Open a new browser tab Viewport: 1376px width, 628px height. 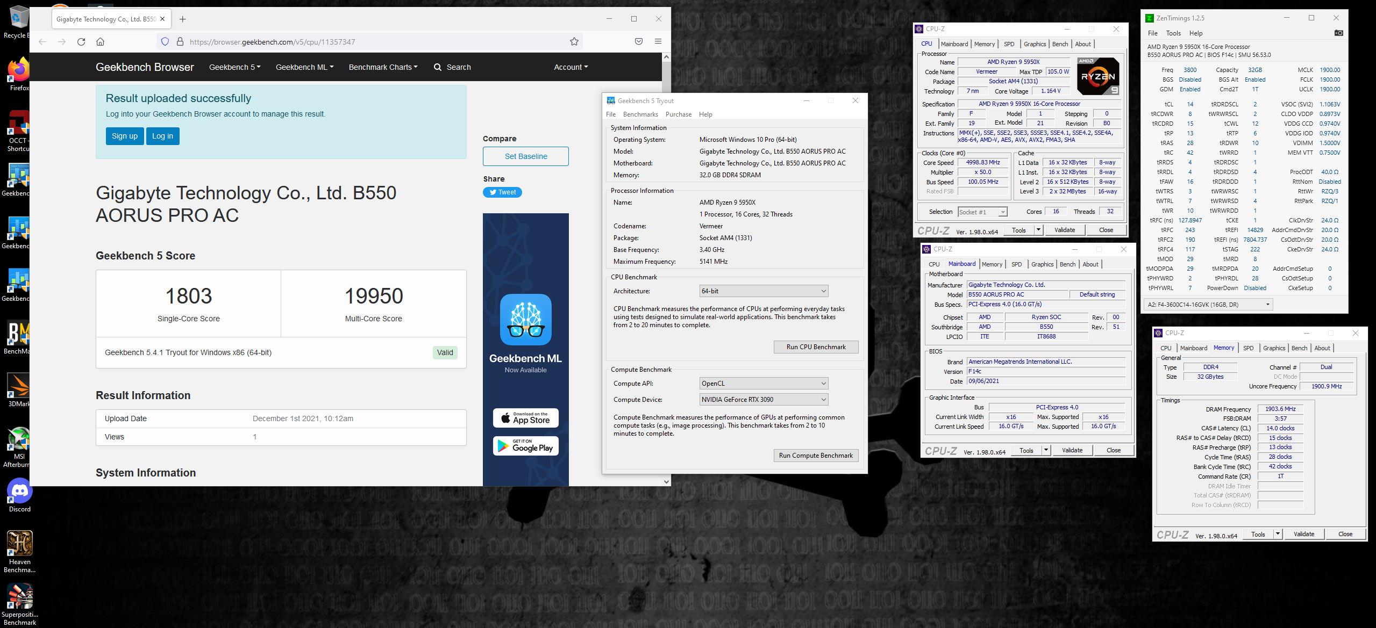click(183, 19)
